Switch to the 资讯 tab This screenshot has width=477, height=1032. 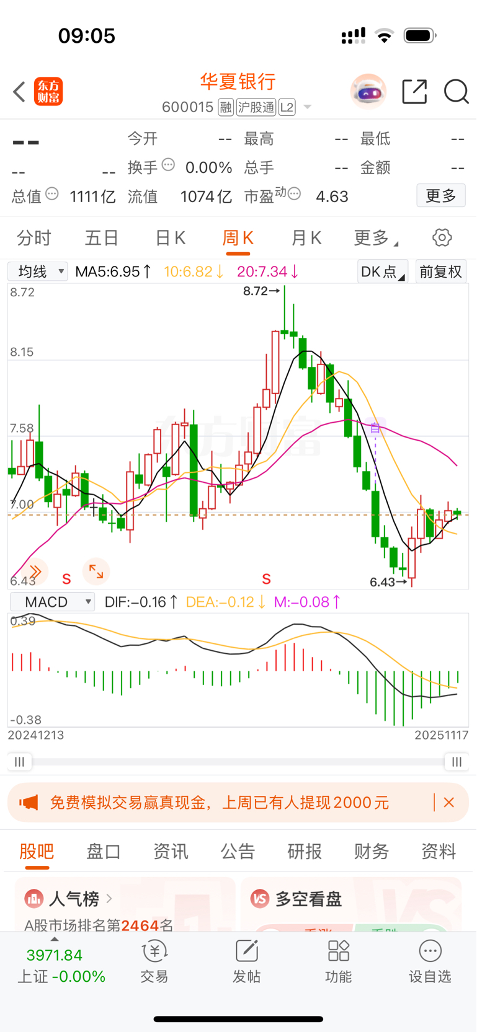pyautogui.click(x=171, y=851)
